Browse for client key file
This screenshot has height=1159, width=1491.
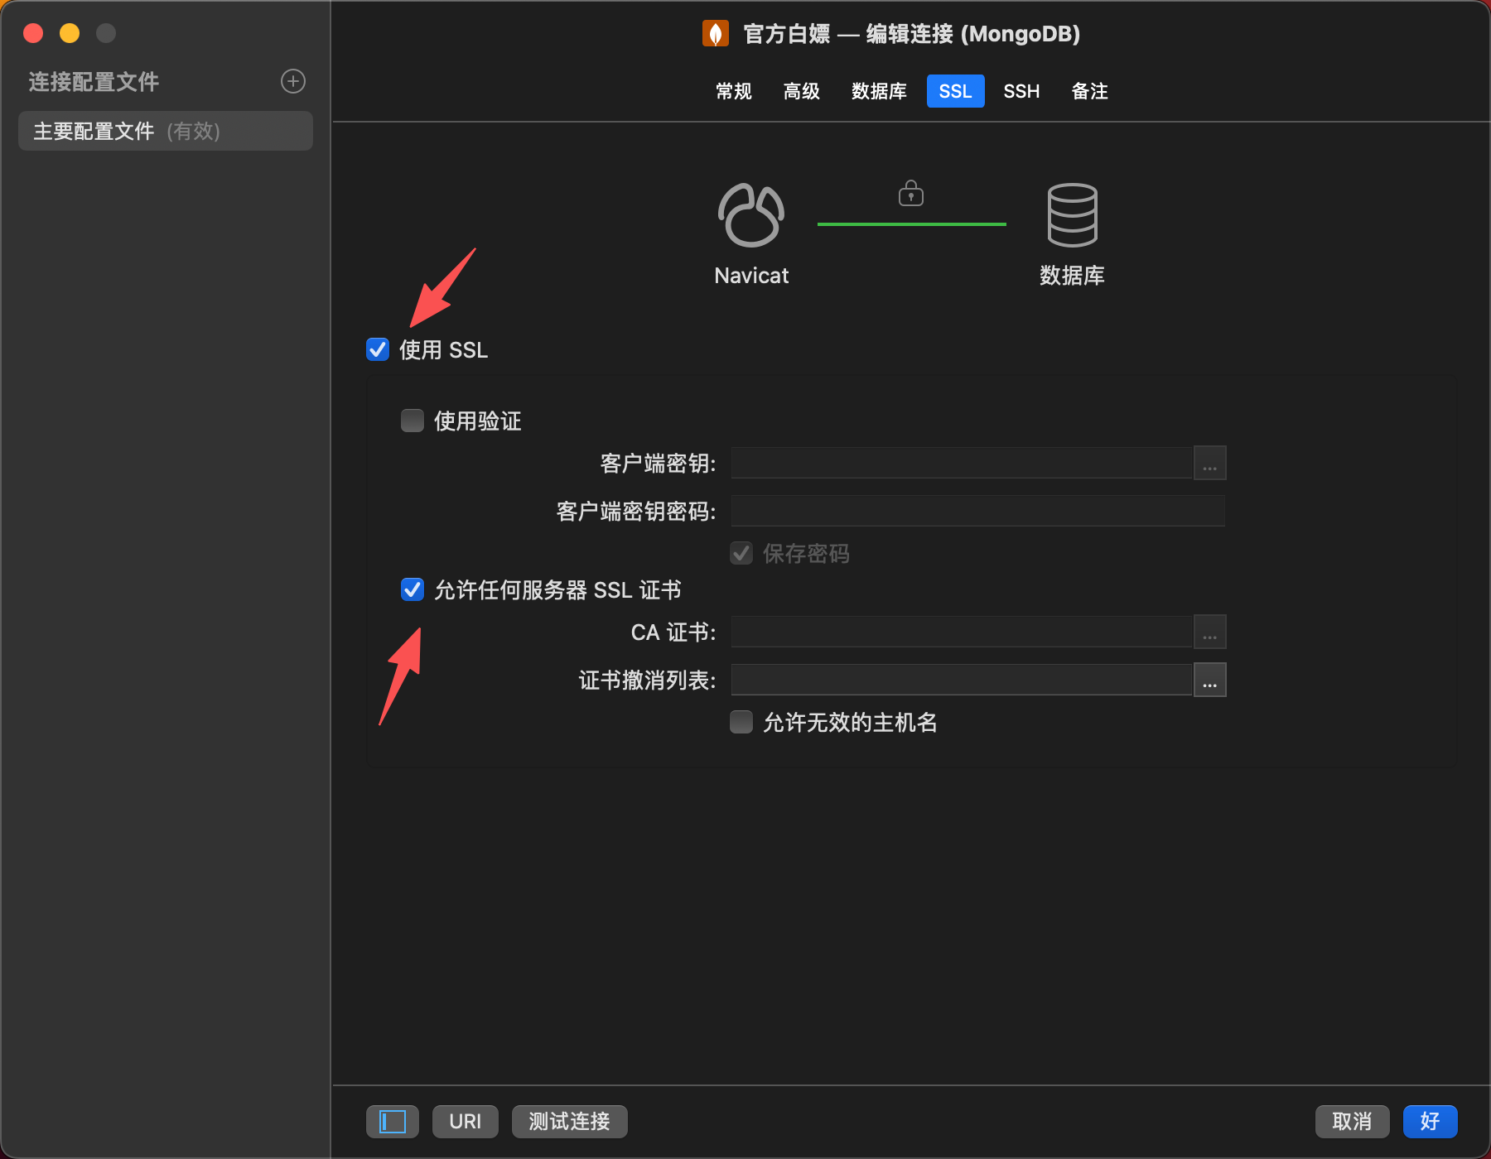pos(1209,463)
